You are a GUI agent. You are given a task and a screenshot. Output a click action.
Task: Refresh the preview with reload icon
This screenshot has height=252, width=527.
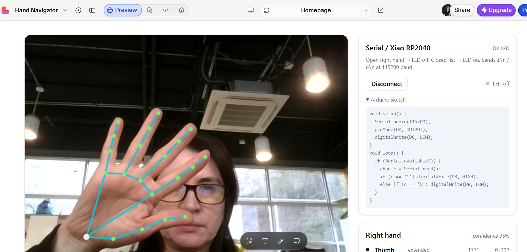266,10
